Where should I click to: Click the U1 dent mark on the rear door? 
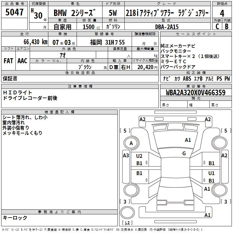click(211, 173)
